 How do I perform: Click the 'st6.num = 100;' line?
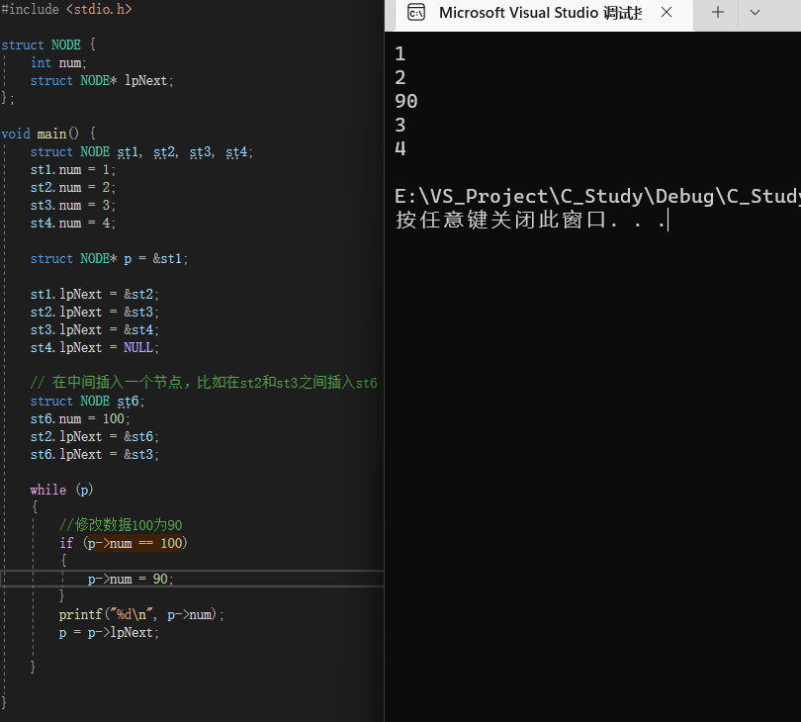[x=80, y=419]
